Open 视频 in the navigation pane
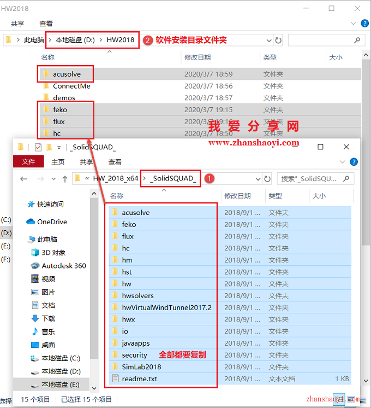 tap(43, 279)
